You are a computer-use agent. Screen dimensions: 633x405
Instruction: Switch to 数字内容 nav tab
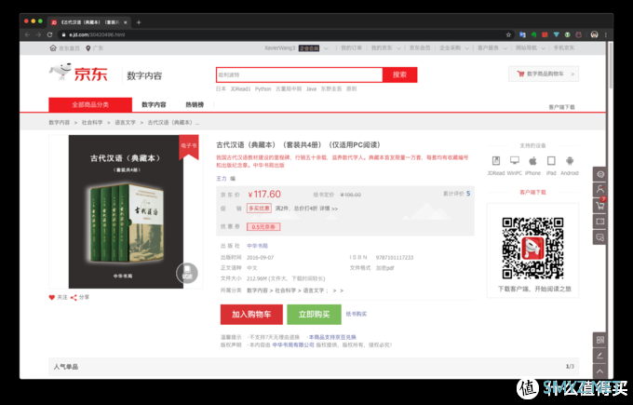coord(154,104)
